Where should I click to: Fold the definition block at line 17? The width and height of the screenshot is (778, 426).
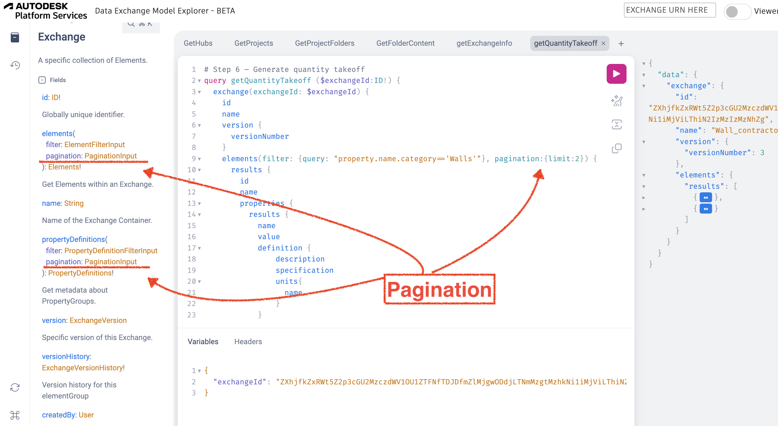click(x=199, y=248)
